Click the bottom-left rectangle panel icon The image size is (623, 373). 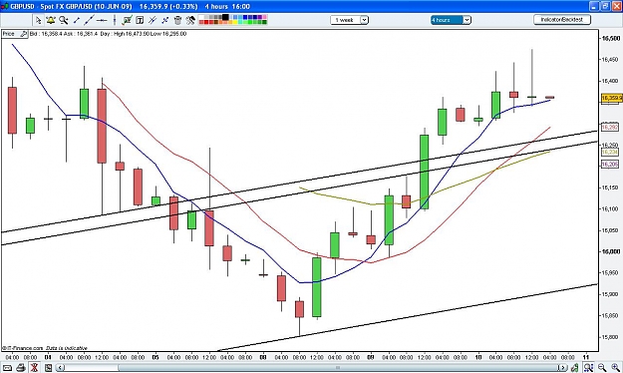tap(7, 368)
